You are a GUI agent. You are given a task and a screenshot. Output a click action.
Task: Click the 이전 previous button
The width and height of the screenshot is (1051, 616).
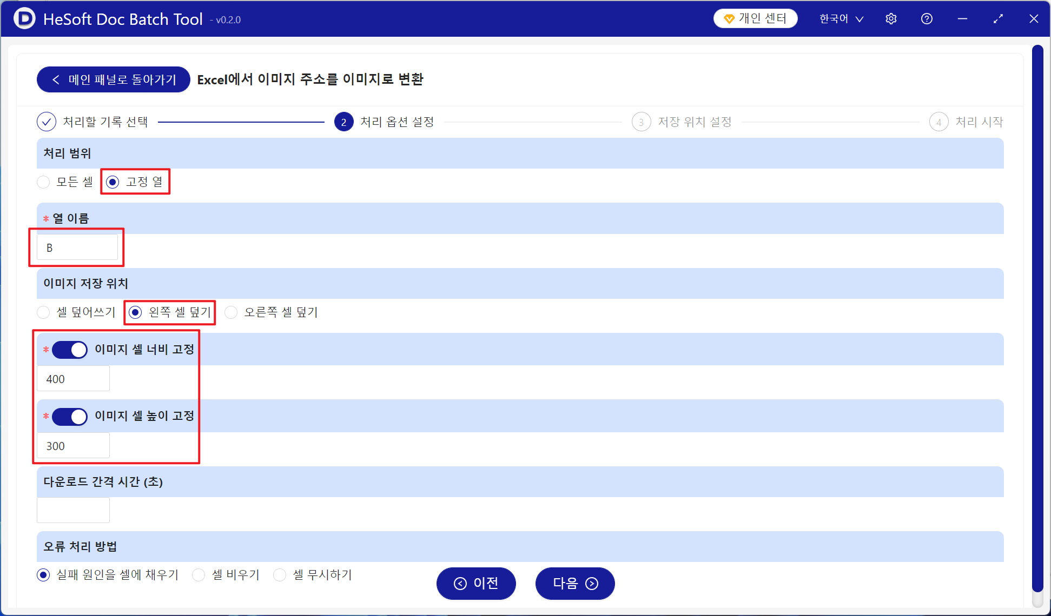(x=476, y=583)
